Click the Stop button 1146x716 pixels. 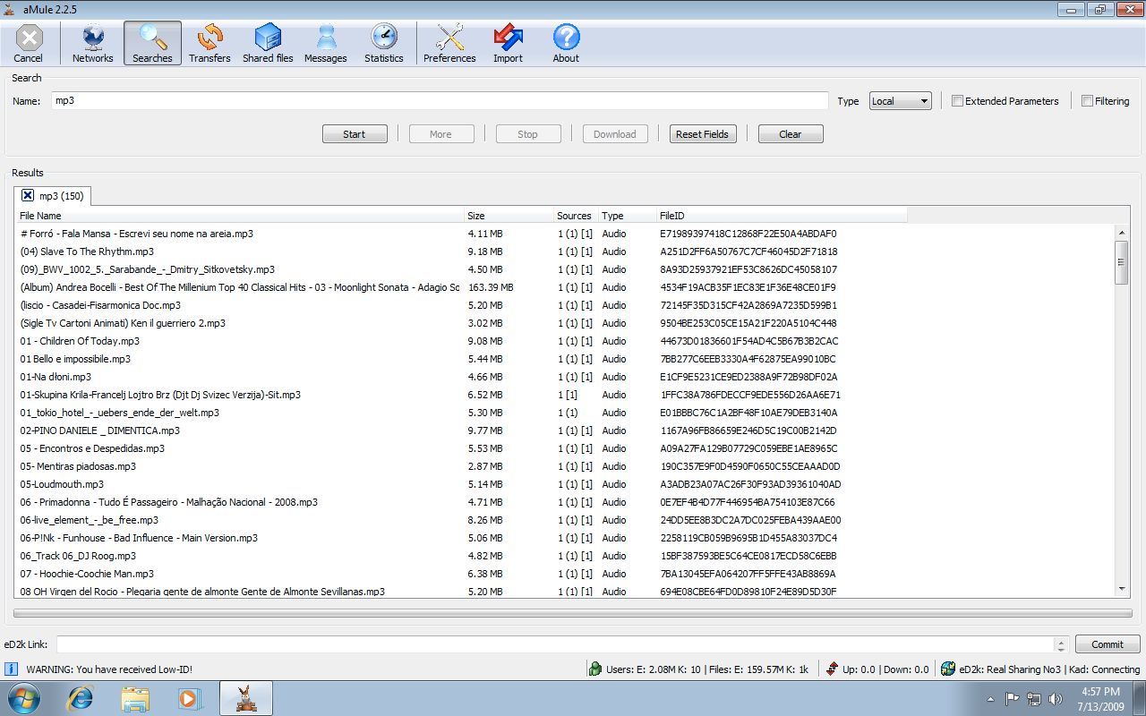(x=528, y=134)
